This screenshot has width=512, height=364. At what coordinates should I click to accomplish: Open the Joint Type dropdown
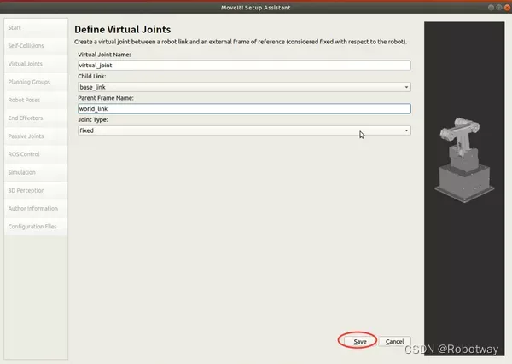(x=244, y=130)
